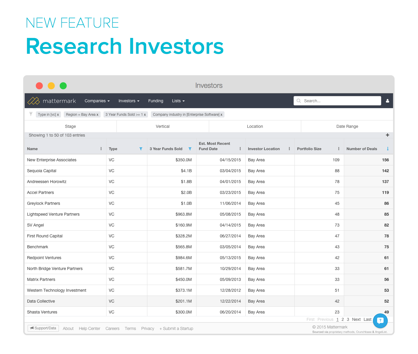Click the Next pagination link
The image size is (418, 354).
pos(356,319)
